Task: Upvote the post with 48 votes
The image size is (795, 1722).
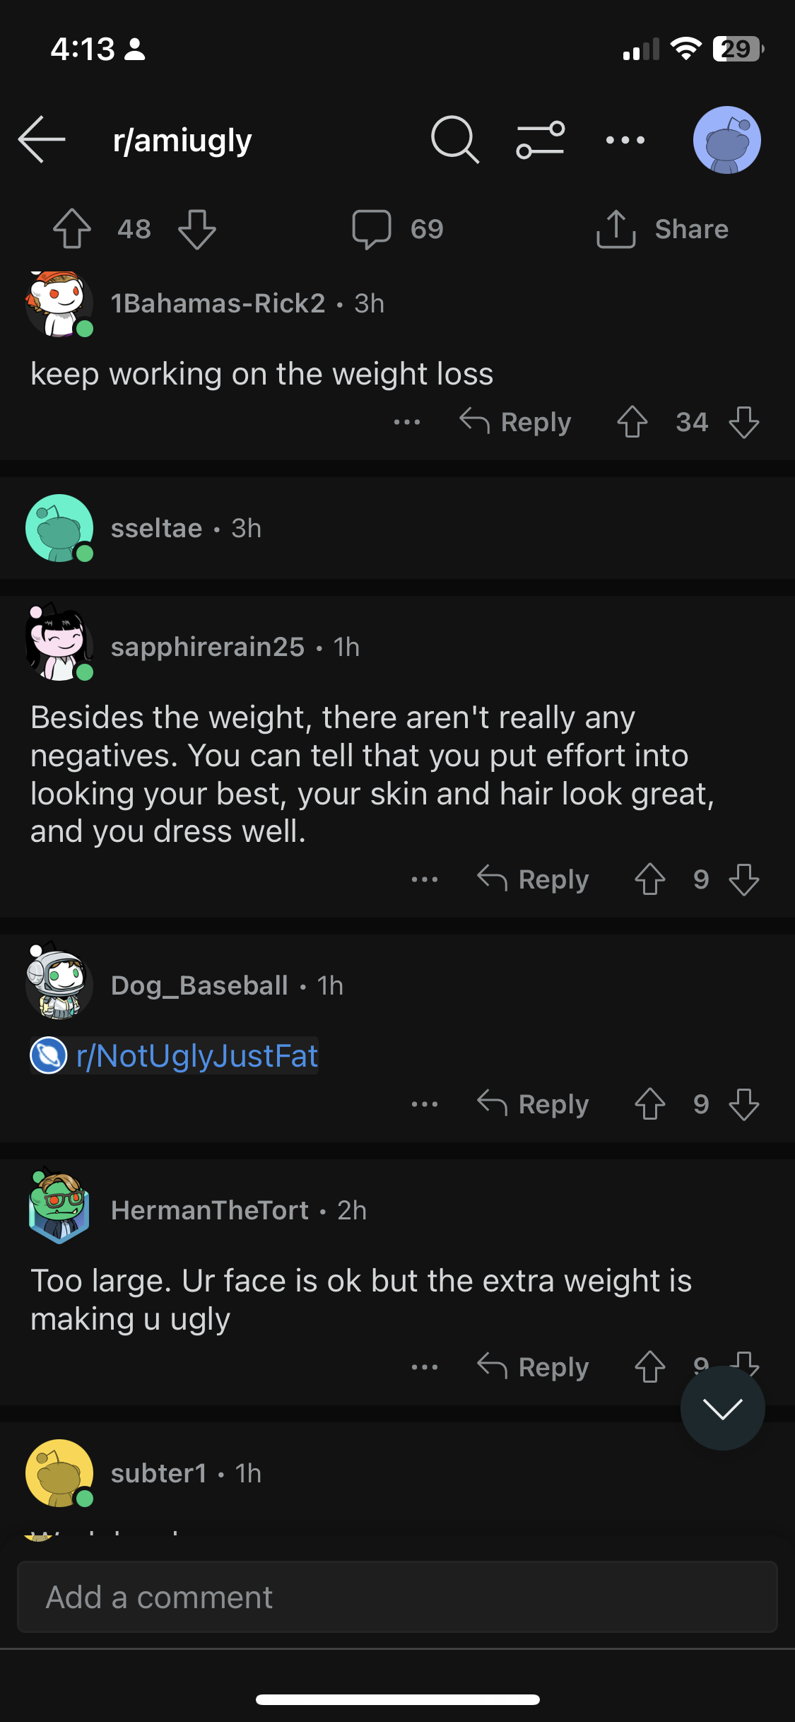Action: [72, 229]
